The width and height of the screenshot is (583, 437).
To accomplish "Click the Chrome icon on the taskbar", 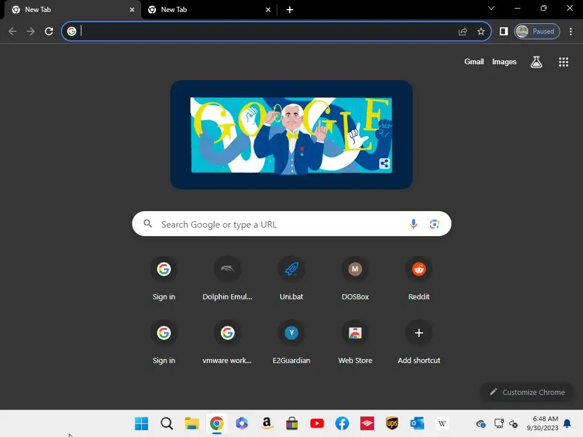I will (217, 423).
